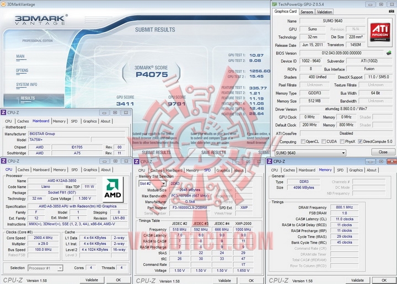Open SYSTEM INFO section in 3DMark Vantage
The height and width of the screenshot is (284, 397).
click(26, 84)
